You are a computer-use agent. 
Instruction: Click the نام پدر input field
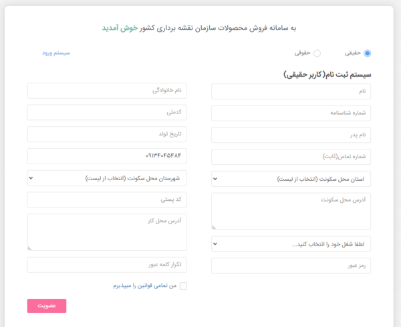point(291,135)
